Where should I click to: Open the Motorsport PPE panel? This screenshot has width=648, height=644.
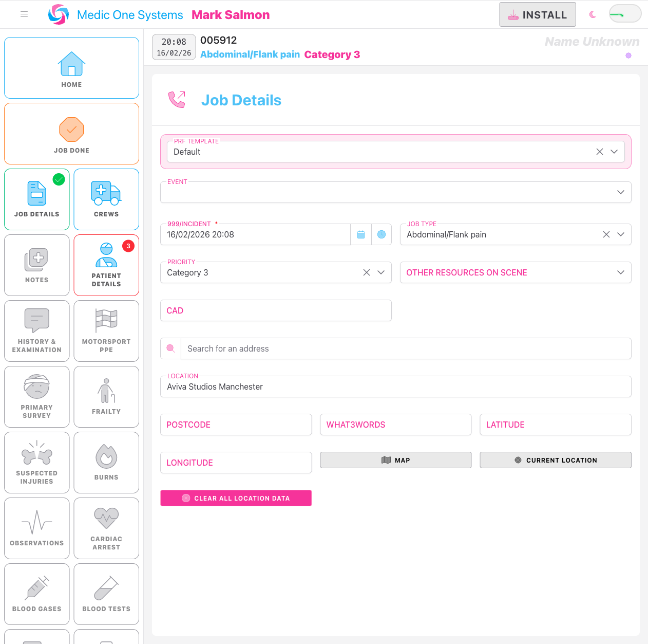(106, 331)
